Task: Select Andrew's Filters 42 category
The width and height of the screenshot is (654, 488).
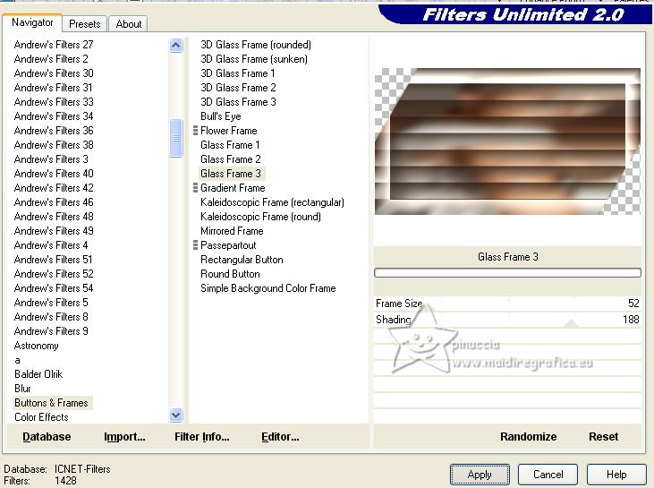Action: tap(54, 188)
